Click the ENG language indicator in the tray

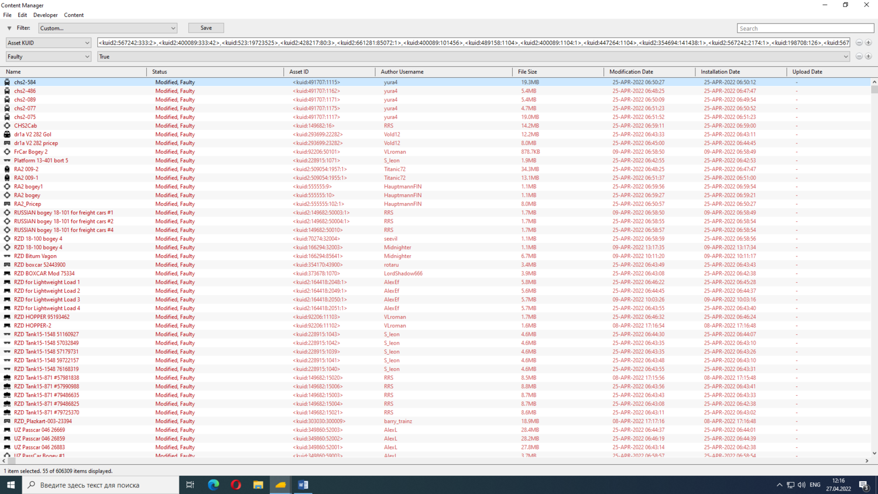(815, 485)
